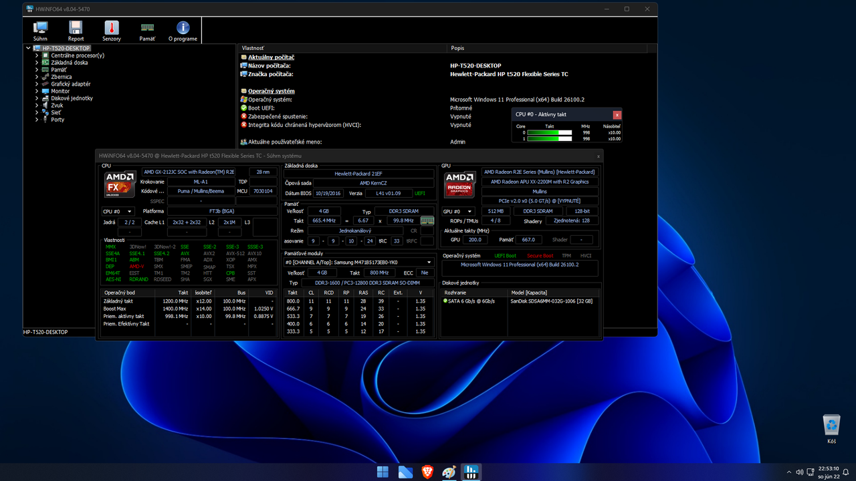The width and height of the screenshot is (856, 481).
Task: Open the Súhrn summary toolbar icon
Action: 40,27
